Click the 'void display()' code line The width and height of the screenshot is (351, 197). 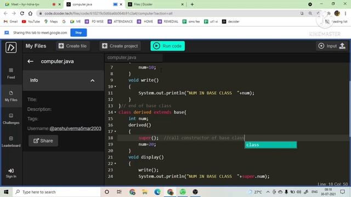point(146,157)
